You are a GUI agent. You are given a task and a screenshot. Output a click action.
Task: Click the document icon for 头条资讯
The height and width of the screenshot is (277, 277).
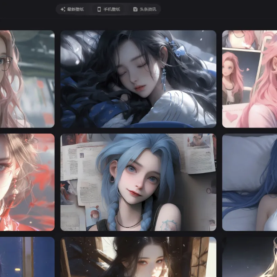click(135, 9)
